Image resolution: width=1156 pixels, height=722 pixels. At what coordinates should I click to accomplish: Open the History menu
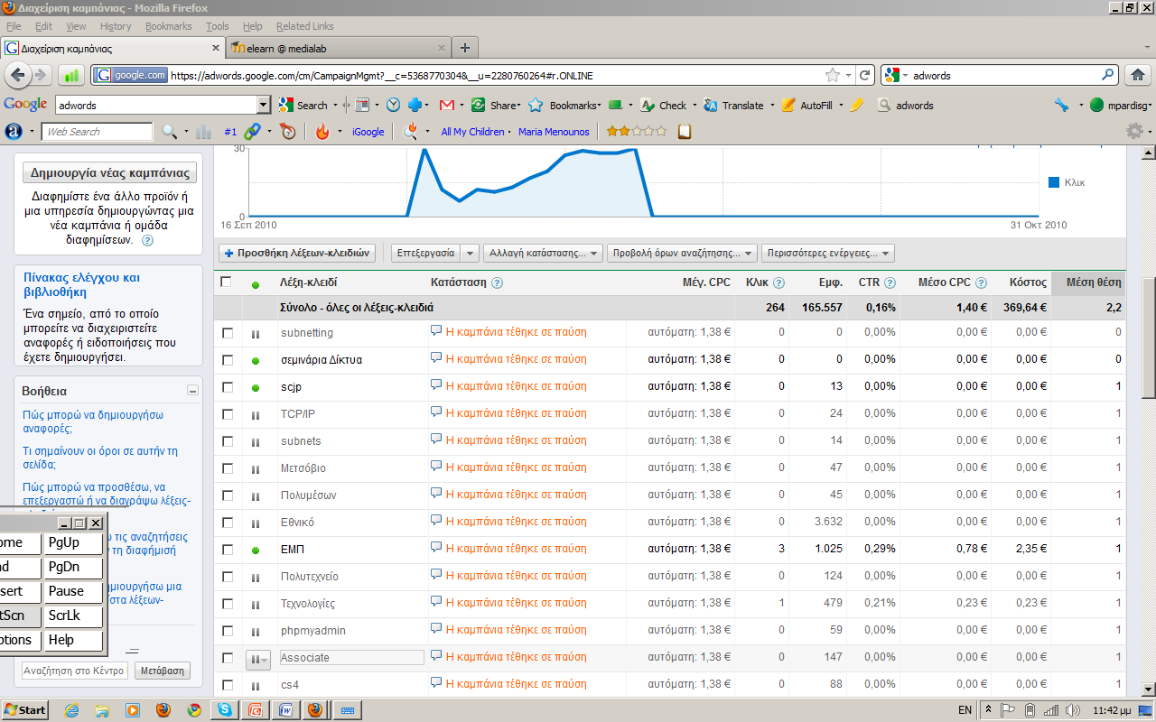coord(116,26)
